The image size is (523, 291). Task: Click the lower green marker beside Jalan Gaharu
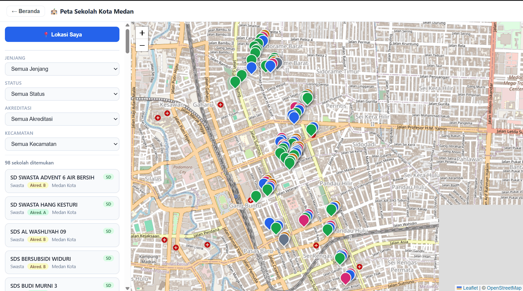click(x=235, y=82)
